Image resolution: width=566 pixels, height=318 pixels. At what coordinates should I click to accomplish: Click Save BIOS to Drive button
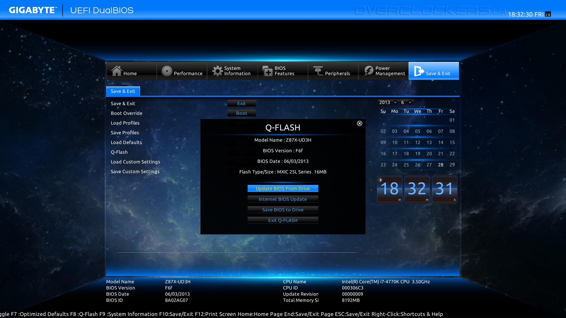[283, 210]
